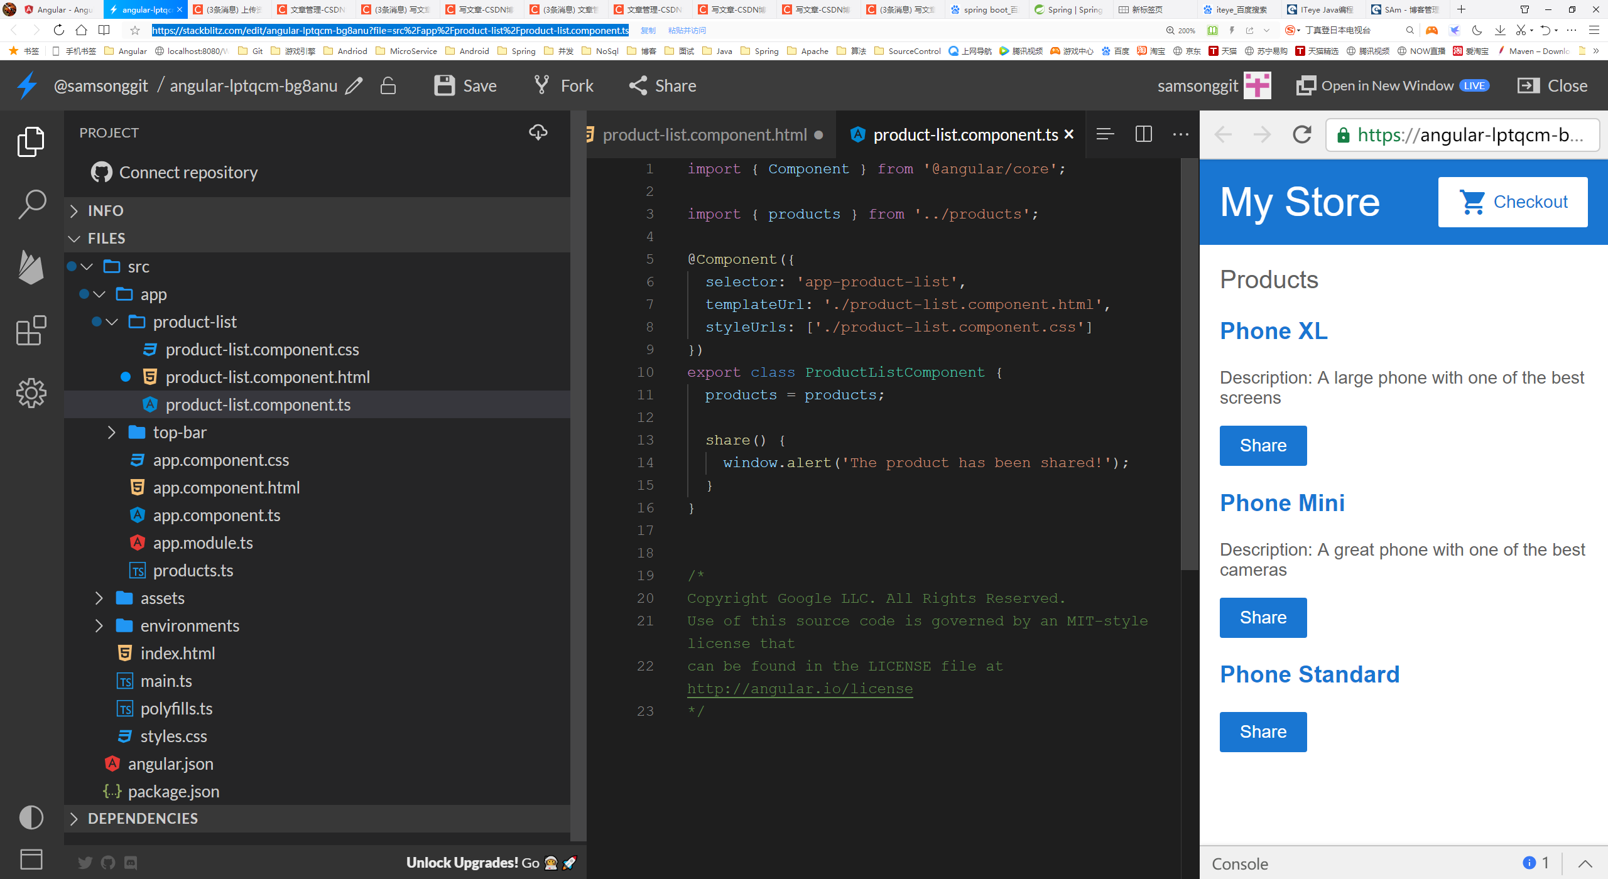Open the Phone XL product link

click(x=1274, y=331)
